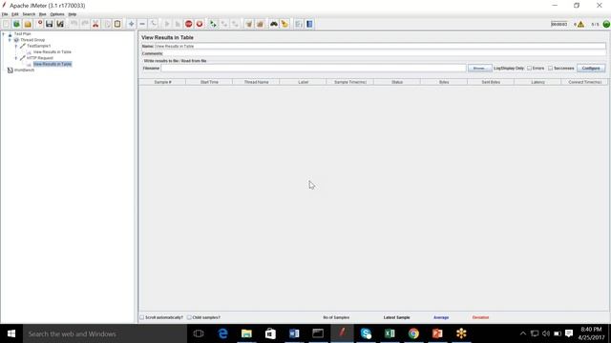The height and width of the screenshot is (343, 611).
Task: Search the tree with binoculars icon
Action: pos(274,24)
